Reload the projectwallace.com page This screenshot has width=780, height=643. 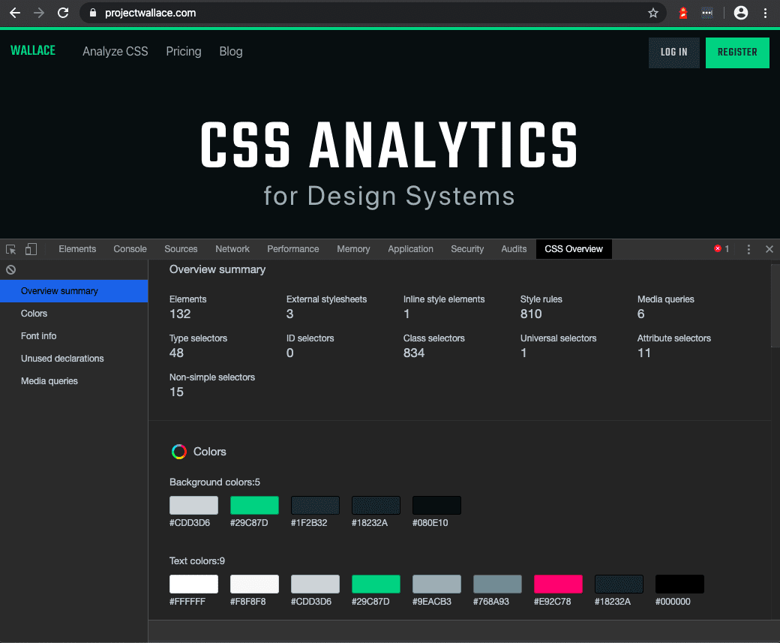[62, 13]
